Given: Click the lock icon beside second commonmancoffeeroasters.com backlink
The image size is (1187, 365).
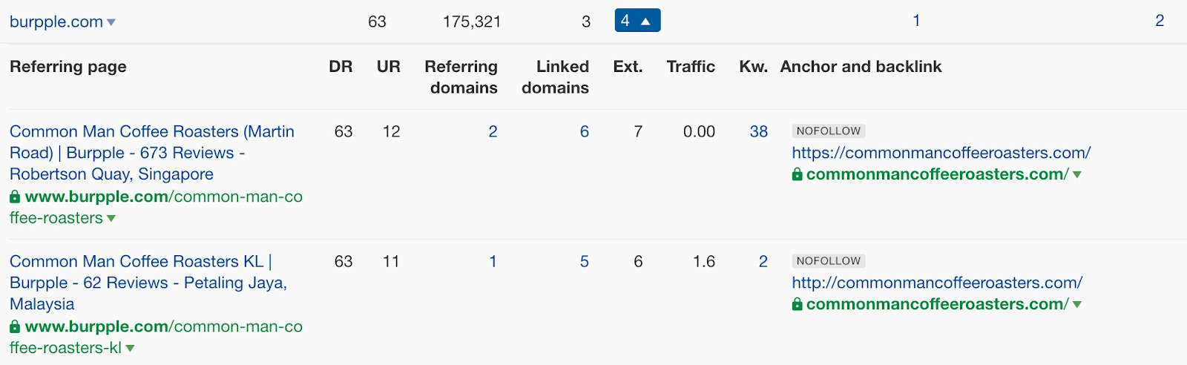Looking at the screenshot, I should pyautogui.click(x=797, y=304).
